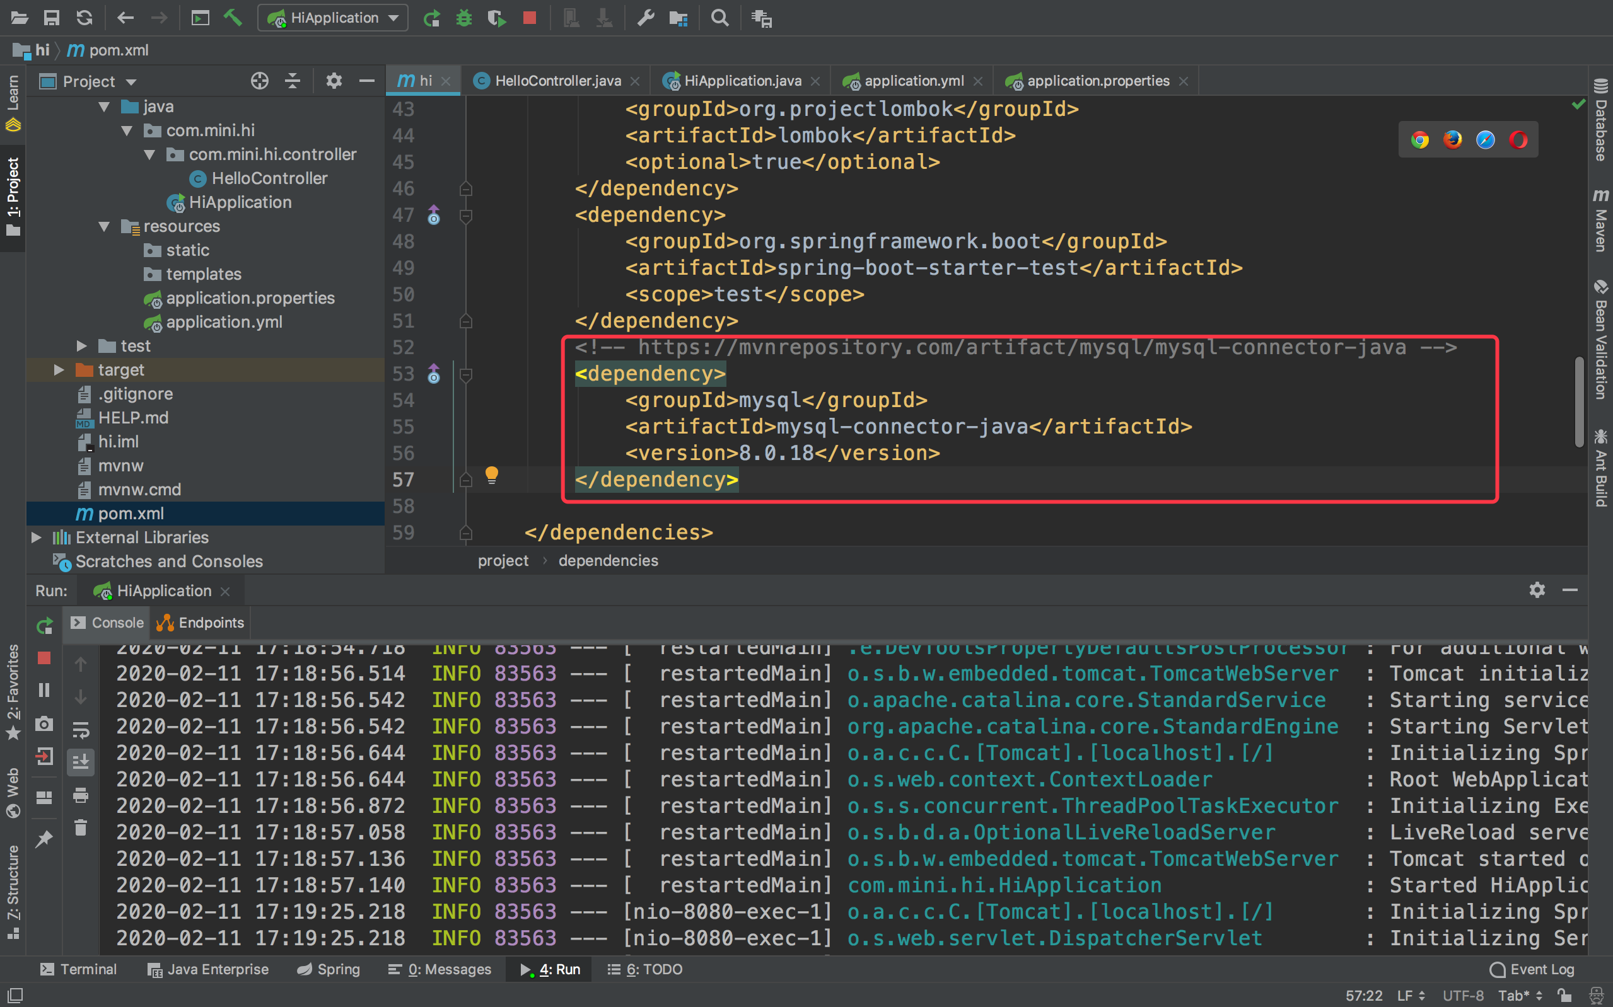Click the Debug bug icon in toolbar
This screenshot has width=1613, height=1007.
(463, 18)
